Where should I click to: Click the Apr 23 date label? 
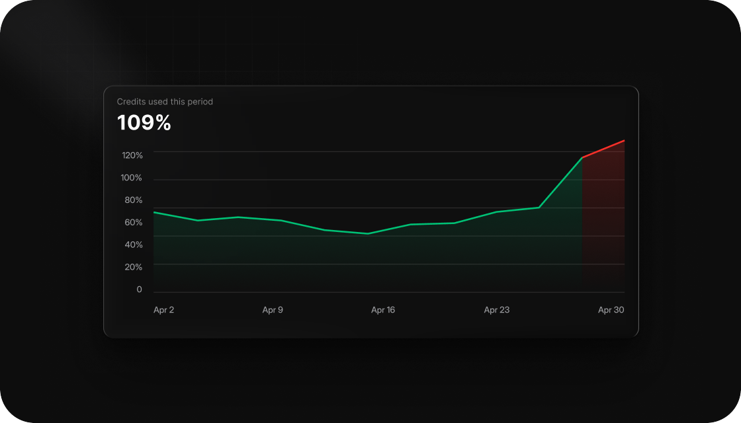(x=497, y=310)
